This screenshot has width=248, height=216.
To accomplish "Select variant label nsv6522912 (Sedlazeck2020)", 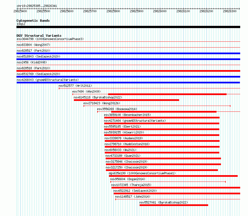I will pyautogui.click(x=135, y=191).
